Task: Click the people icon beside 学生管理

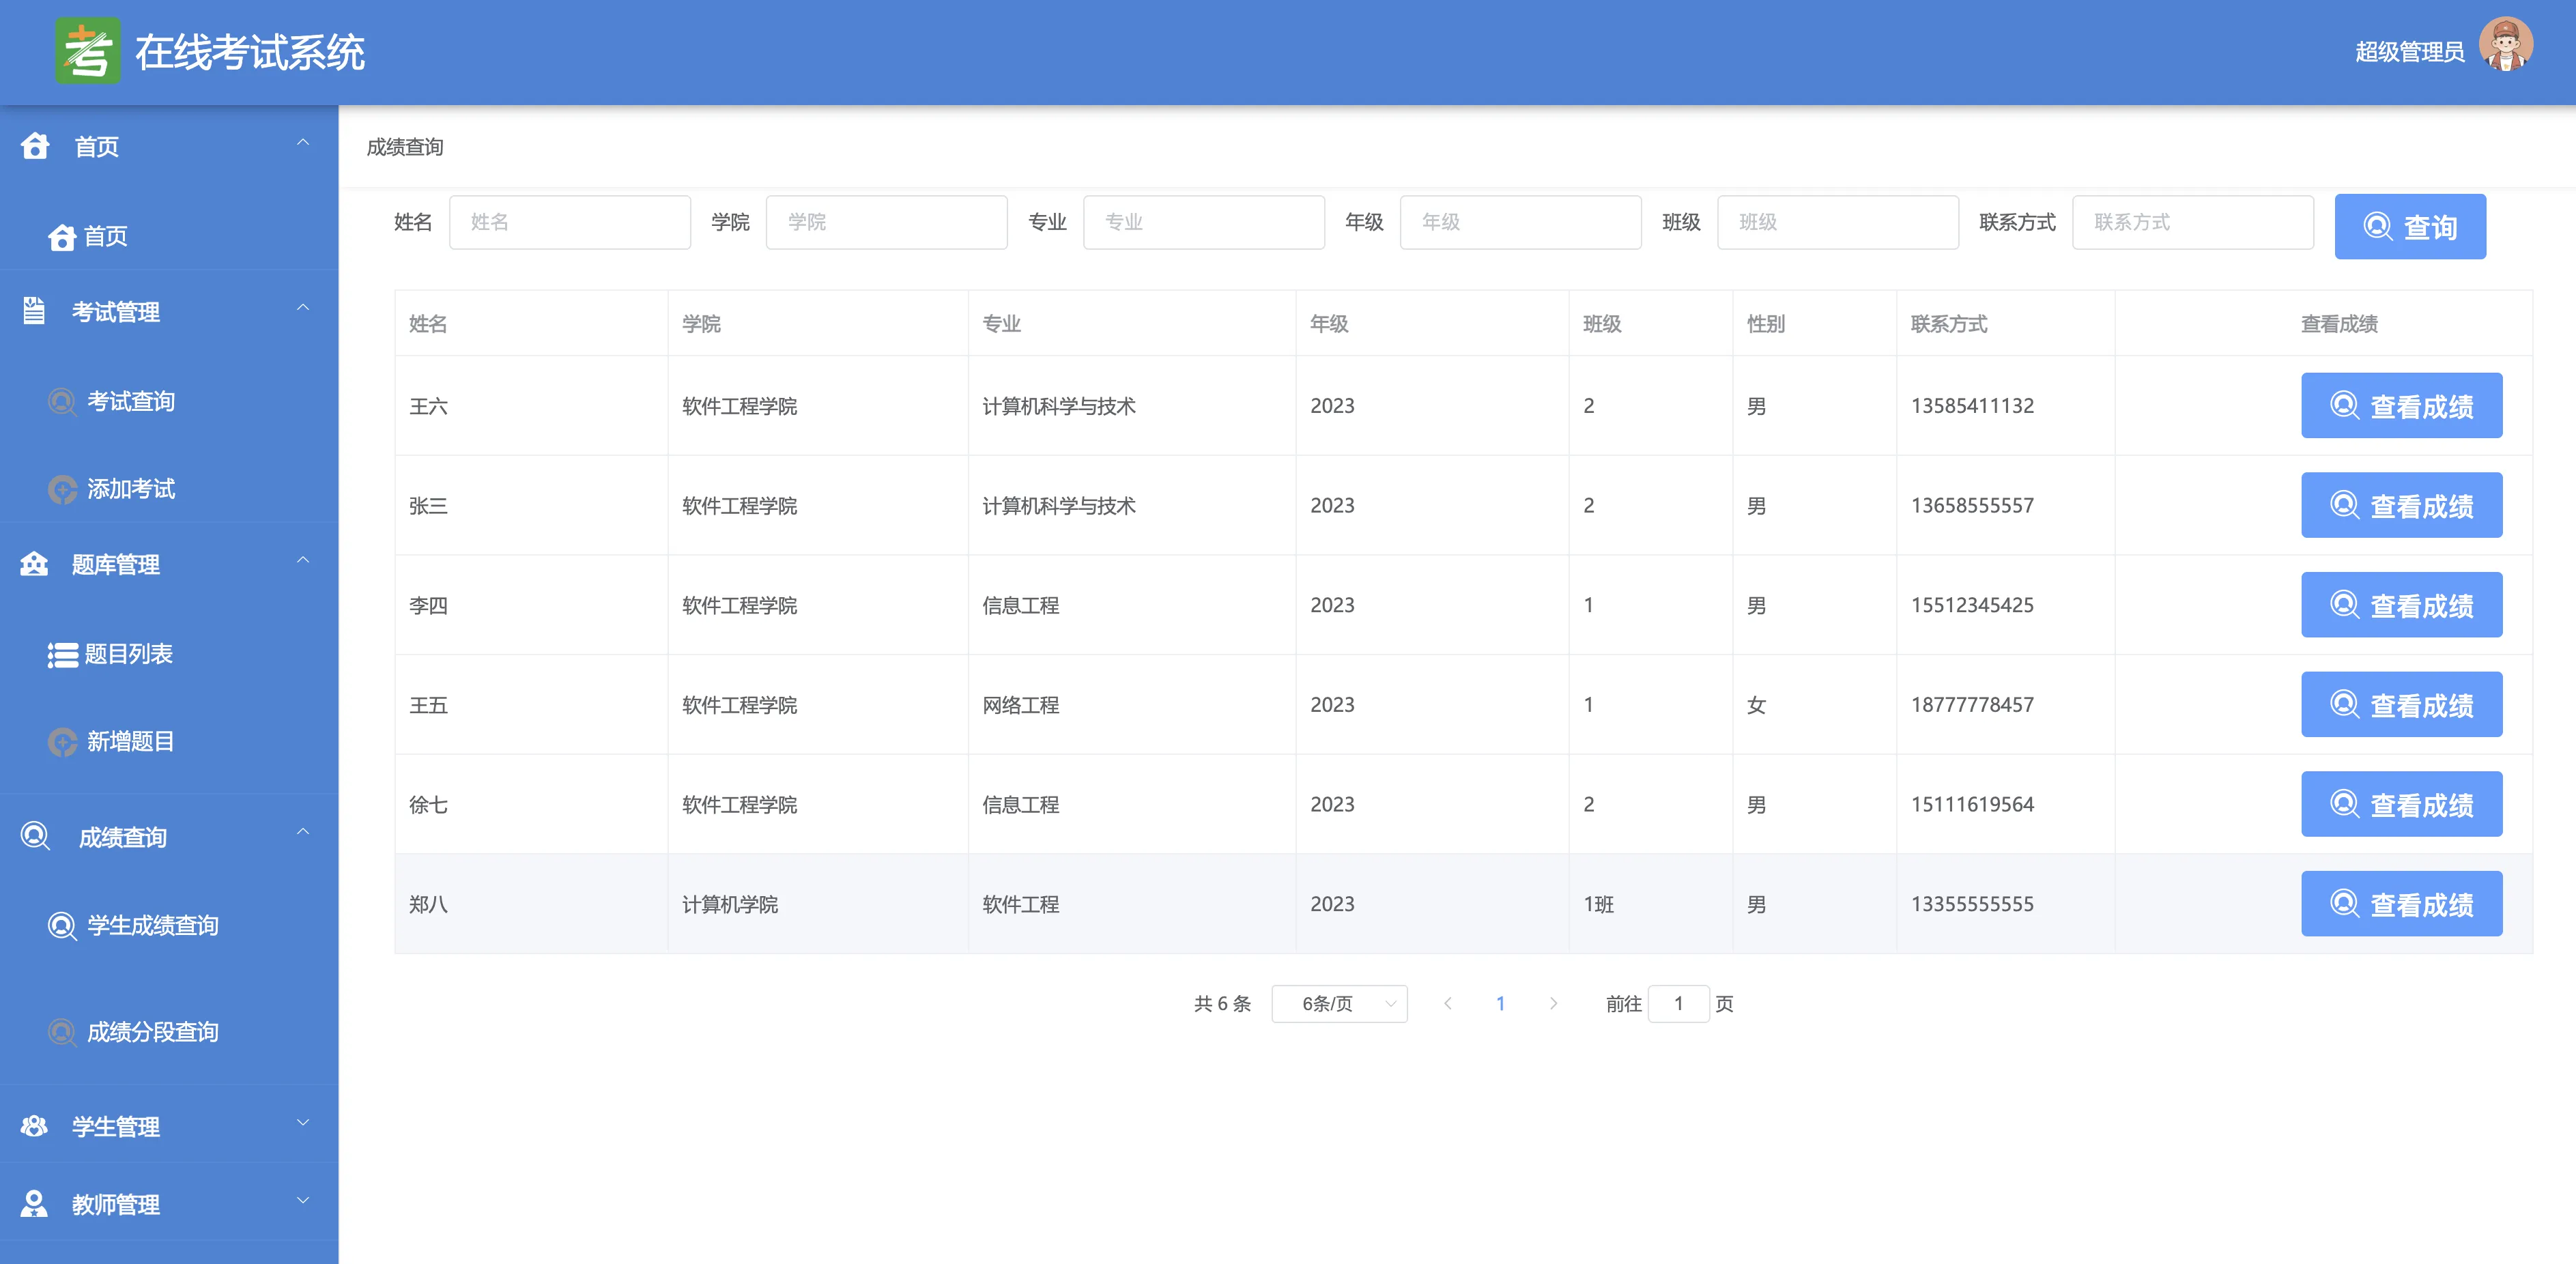Action: click(x=34, y=1126)
